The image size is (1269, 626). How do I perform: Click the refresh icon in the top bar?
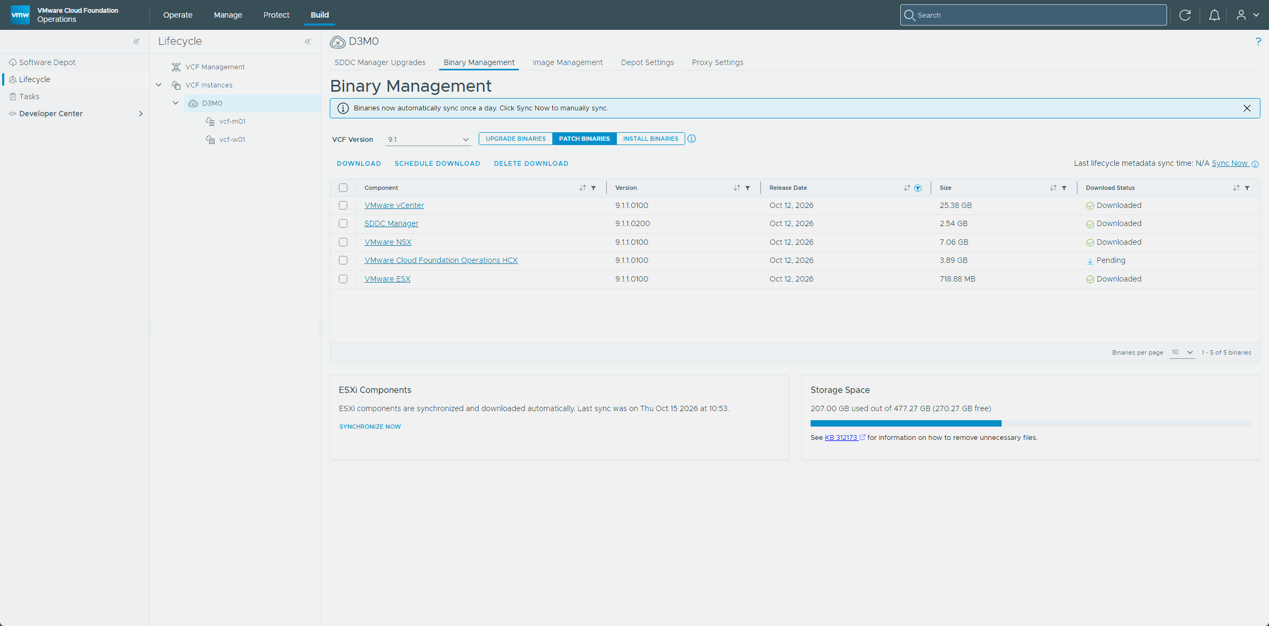1185,15
